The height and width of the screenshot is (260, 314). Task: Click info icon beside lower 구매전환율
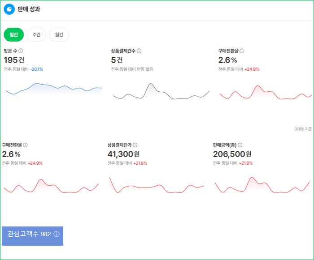point(25,145)
